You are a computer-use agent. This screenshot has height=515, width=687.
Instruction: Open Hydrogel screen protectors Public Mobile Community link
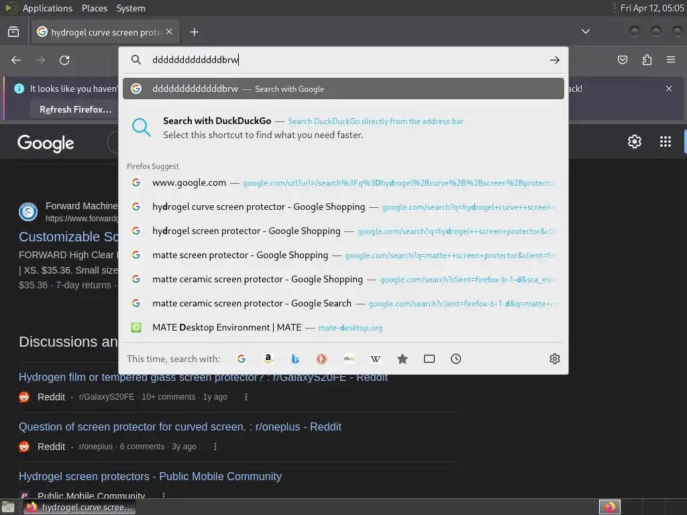pyautogui.click(x=150, y=476)
